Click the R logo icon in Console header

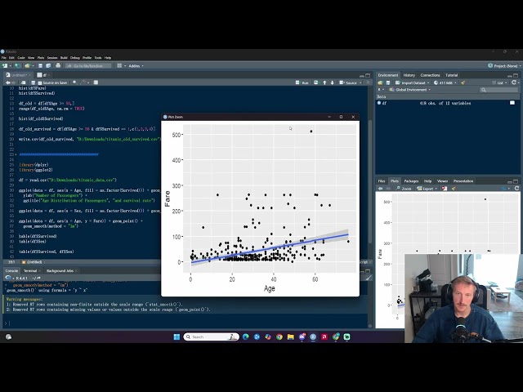point(8,278)
